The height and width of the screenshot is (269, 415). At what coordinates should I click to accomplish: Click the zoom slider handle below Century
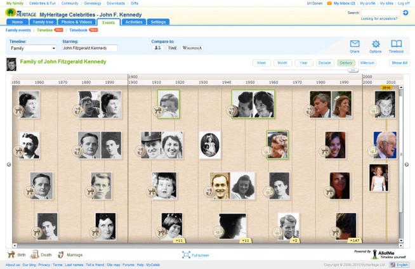[x=353, y=70]
